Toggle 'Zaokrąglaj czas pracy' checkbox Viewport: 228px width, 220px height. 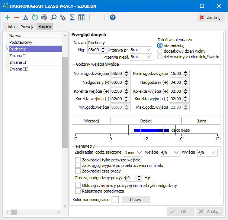78,171
